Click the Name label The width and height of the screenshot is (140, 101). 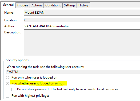[9, 13]
